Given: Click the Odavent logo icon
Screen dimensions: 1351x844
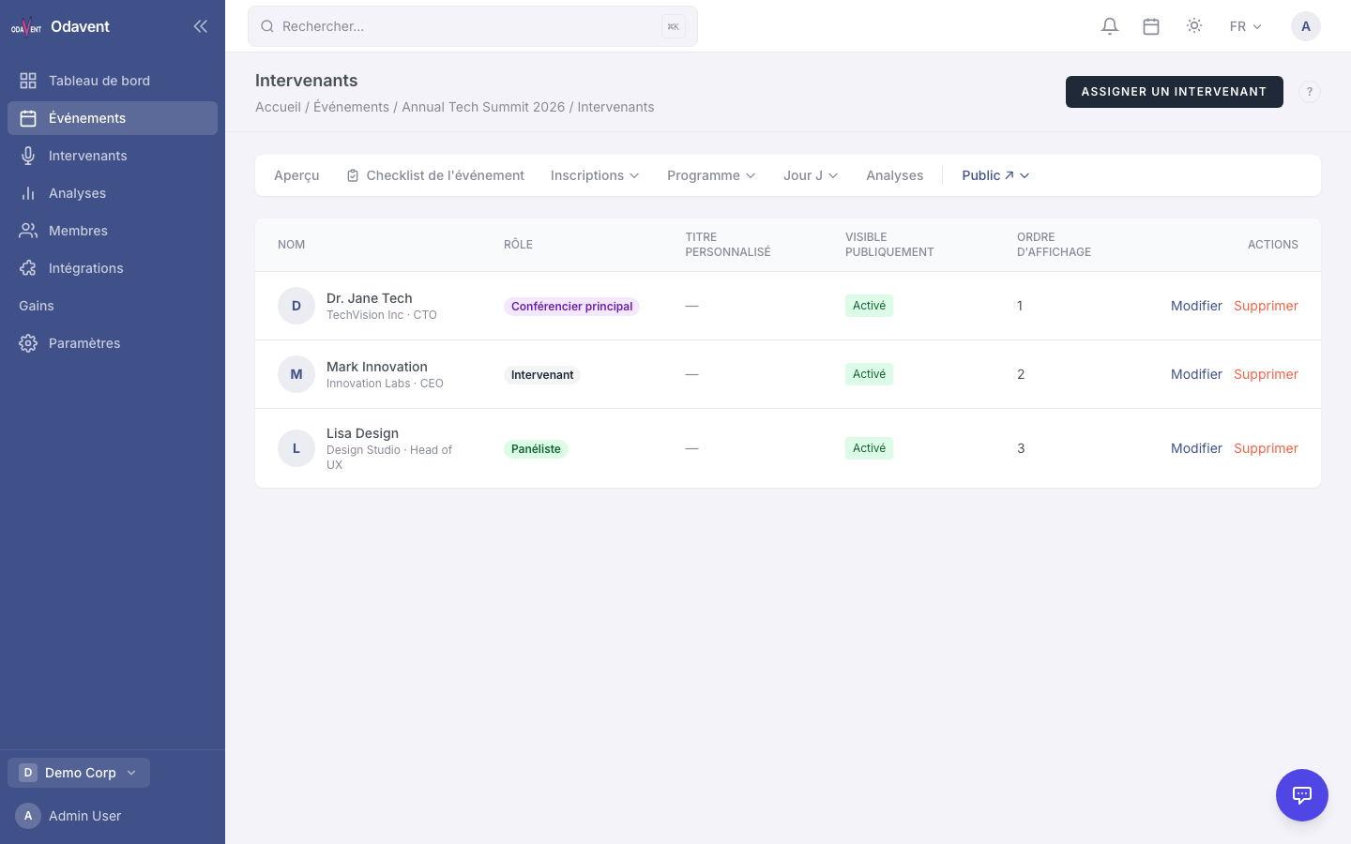Looking at the screenshot, I should 26,26.
